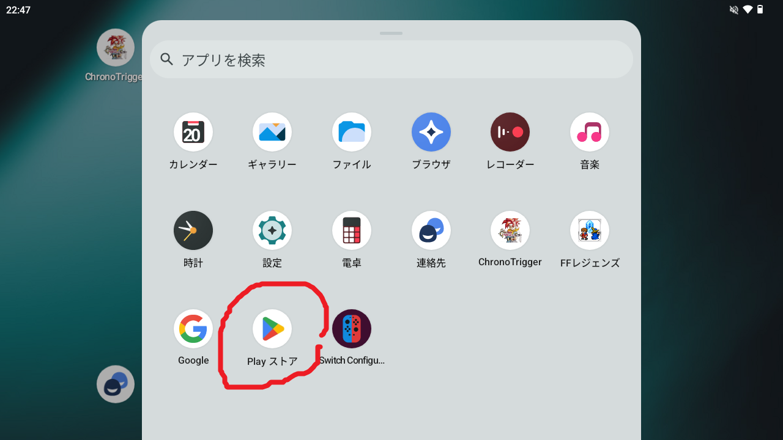This screenshot has width=783, height=440.
Task: Launch the ギャラリー gallery app
Action: (x=272, y=132)
